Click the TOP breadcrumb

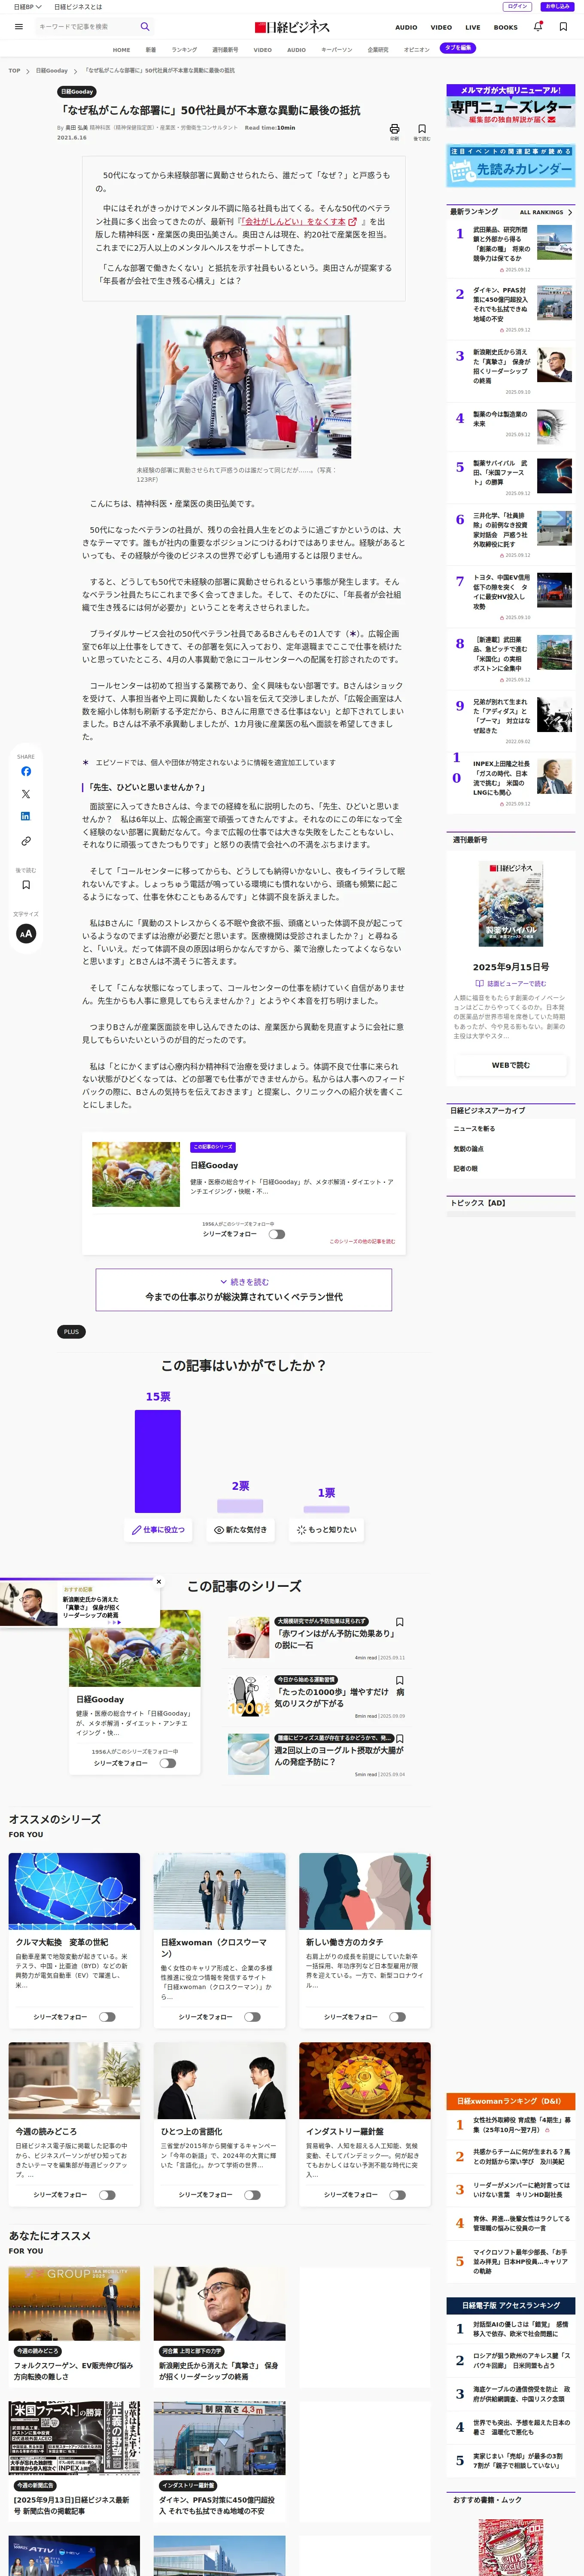tap(14, 71)
